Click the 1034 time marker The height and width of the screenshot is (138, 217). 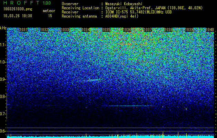[86, 30]
